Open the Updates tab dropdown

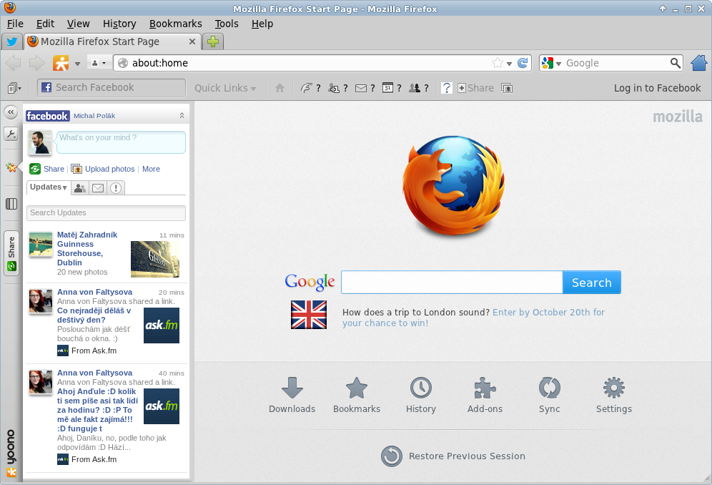coord(49,187)
